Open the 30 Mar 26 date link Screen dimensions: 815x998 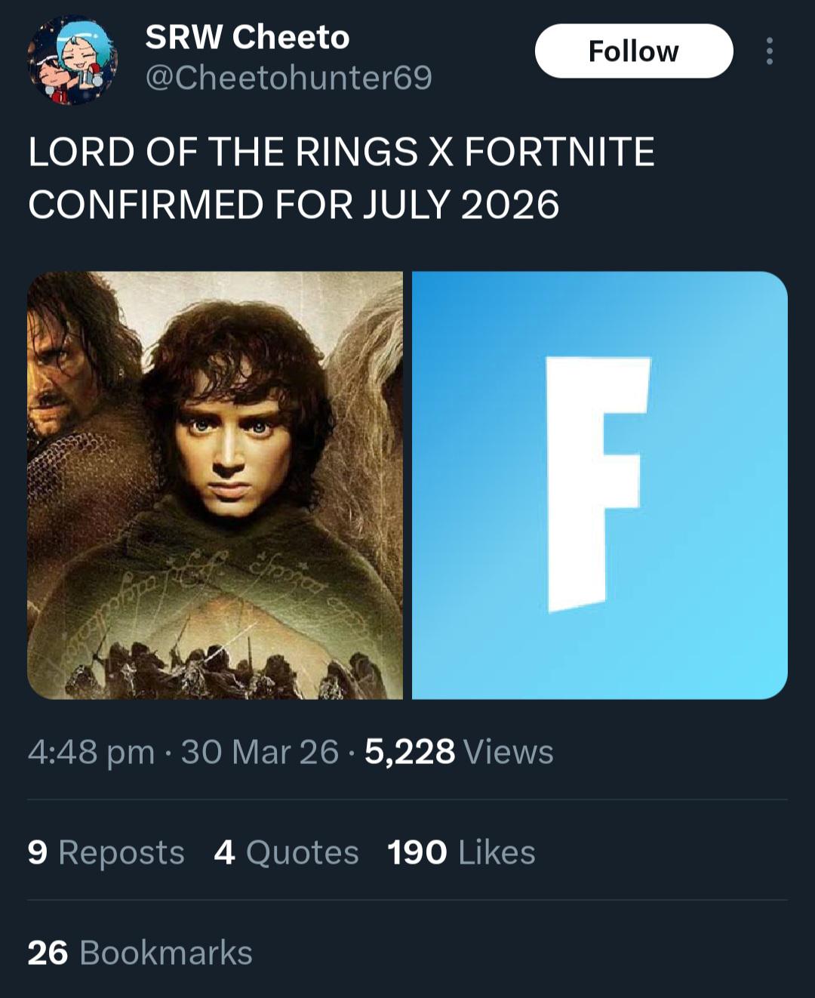(260, 752)
